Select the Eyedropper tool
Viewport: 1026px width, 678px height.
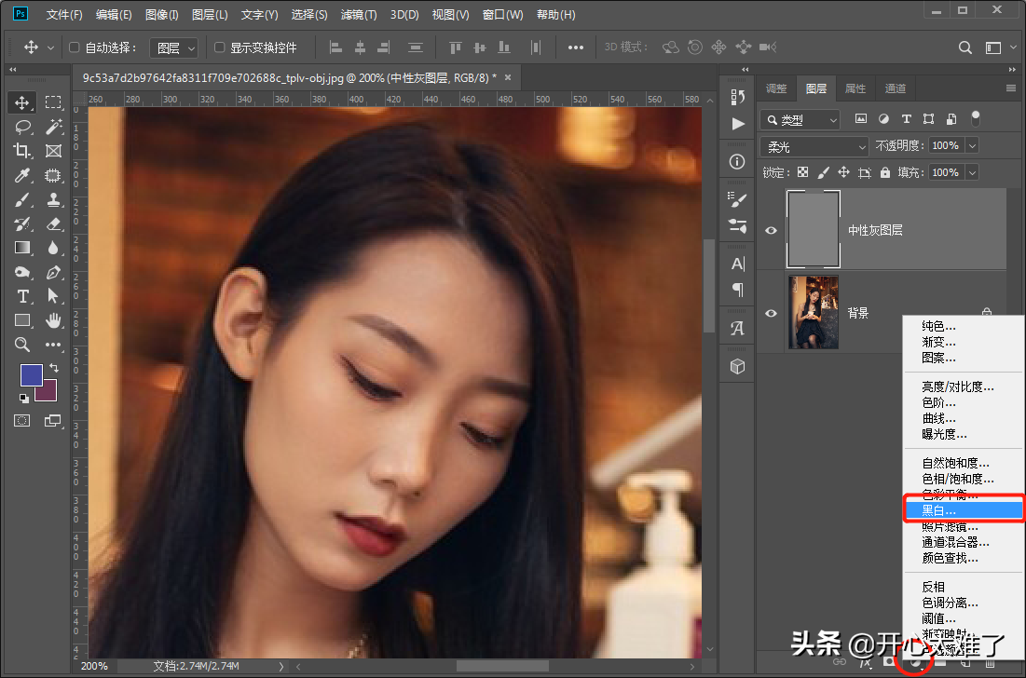pyautogui.click(x=23, y=175)
